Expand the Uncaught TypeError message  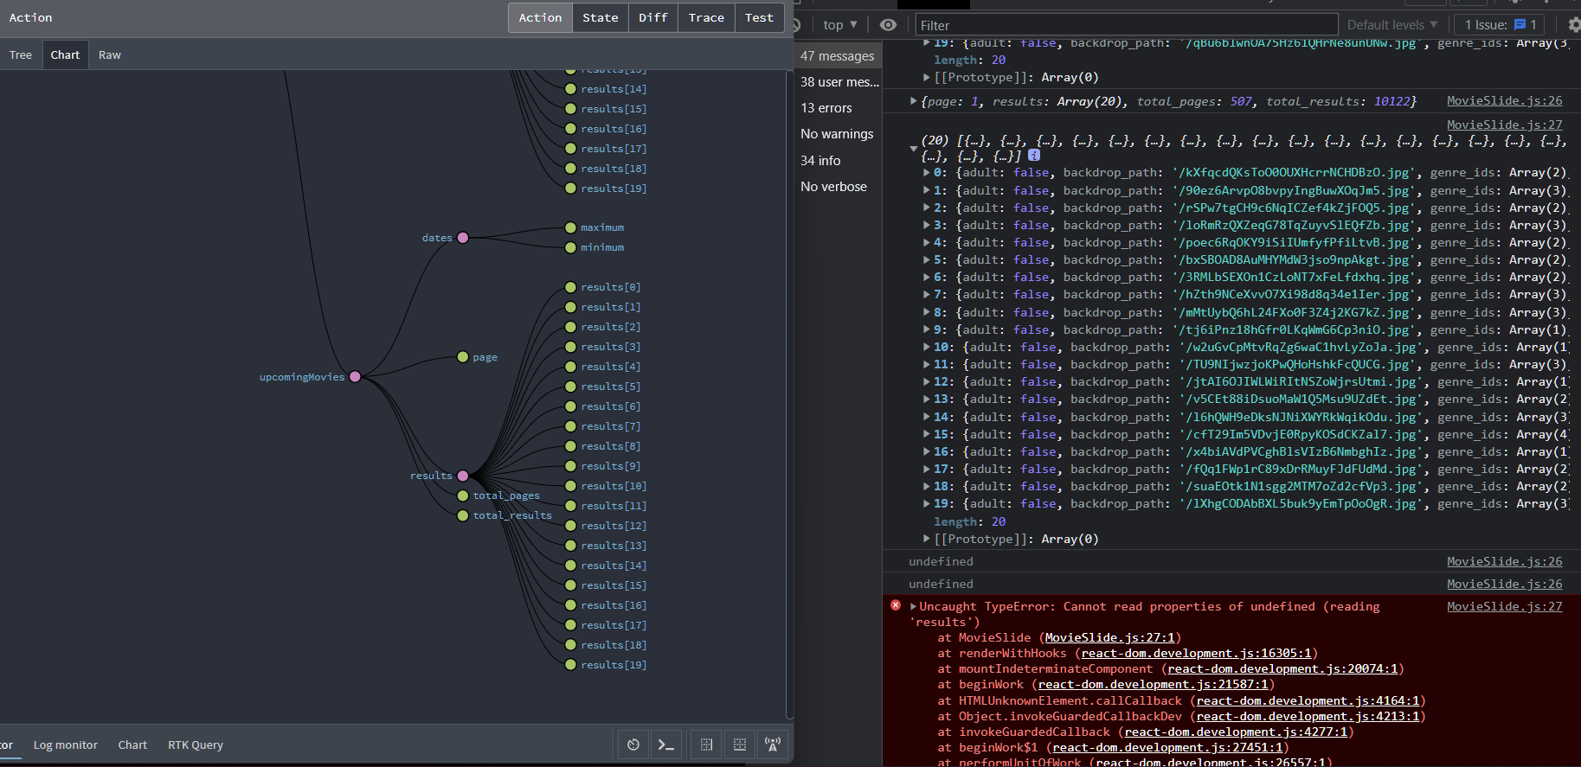[913, 606]
